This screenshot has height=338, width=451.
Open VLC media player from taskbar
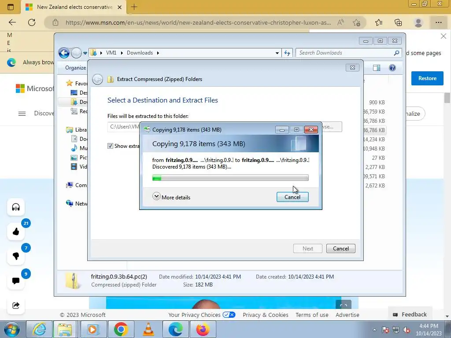click(x=148, y=329)
